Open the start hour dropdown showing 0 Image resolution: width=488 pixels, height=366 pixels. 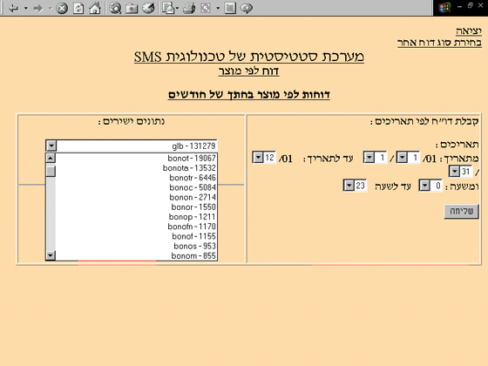point(424,186)
